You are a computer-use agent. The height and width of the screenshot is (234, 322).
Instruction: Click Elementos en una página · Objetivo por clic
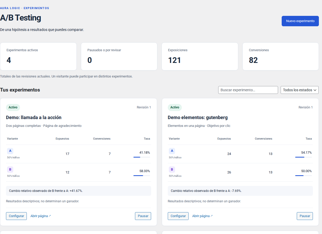[199, 126]
